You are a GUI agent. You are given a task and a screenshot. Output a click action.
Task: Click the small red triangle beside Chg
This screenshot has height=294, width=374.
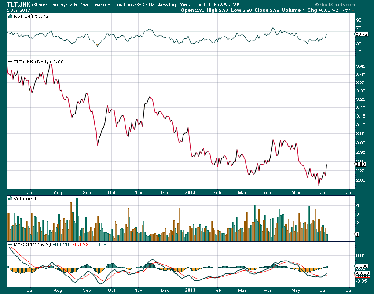353,11
